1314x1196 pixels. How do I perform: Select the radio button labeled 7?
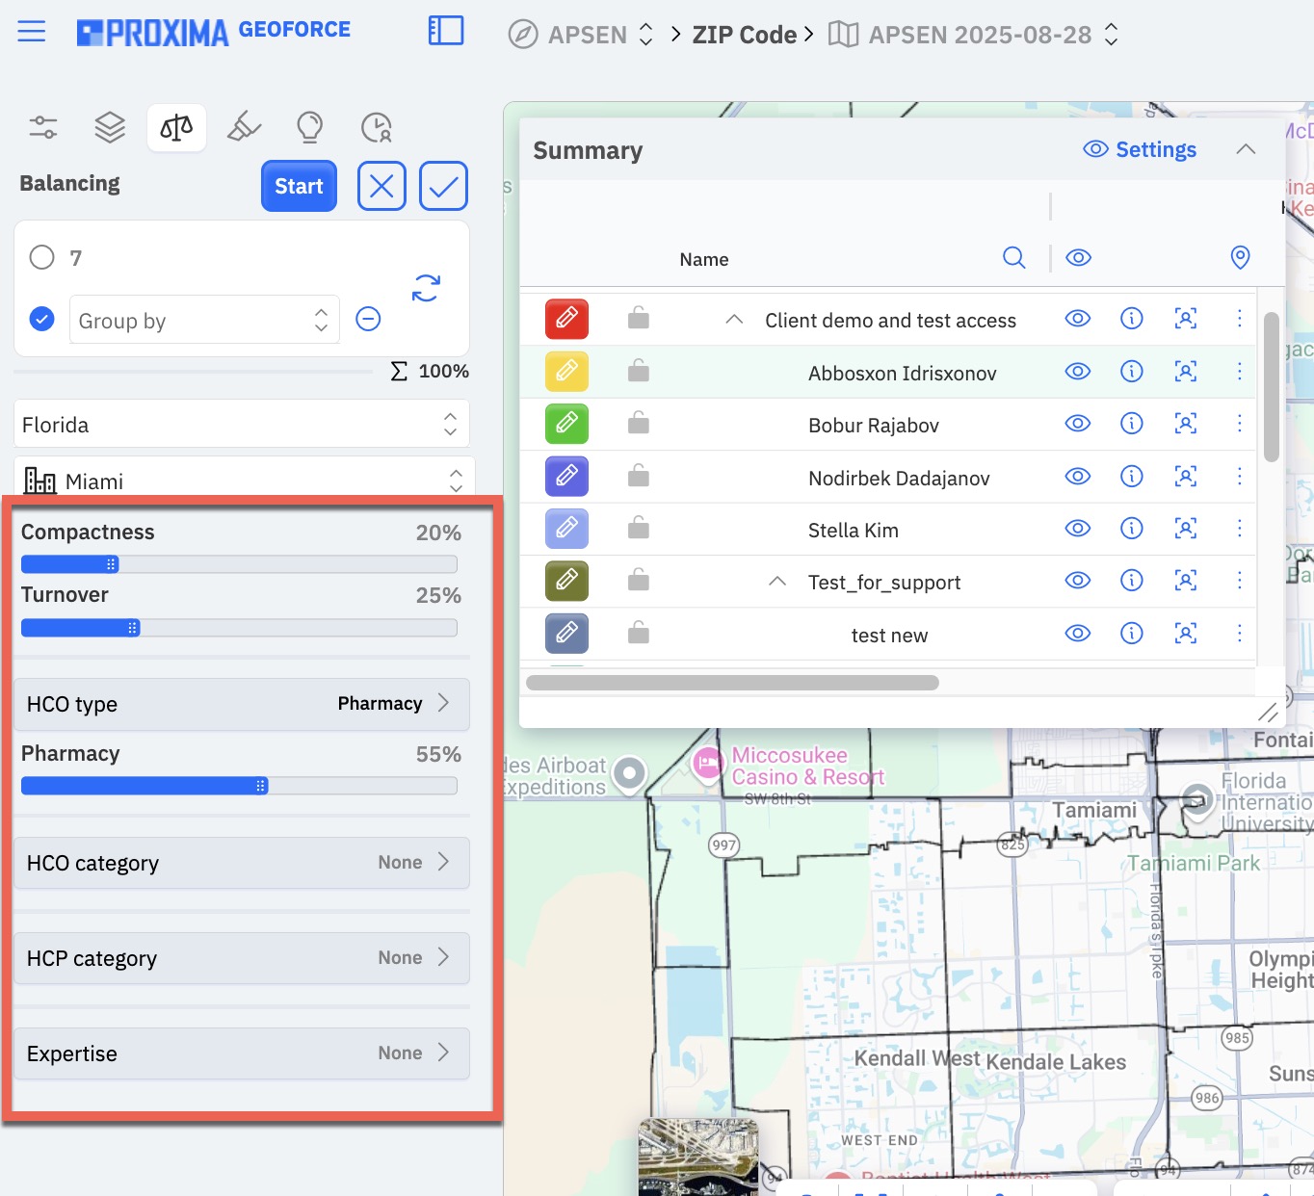point(41,257)
